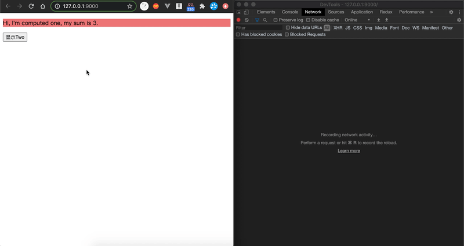Viewport: 464px width, 246px height.
Task: Check Has blocked cookies
Action: [238, 34]
